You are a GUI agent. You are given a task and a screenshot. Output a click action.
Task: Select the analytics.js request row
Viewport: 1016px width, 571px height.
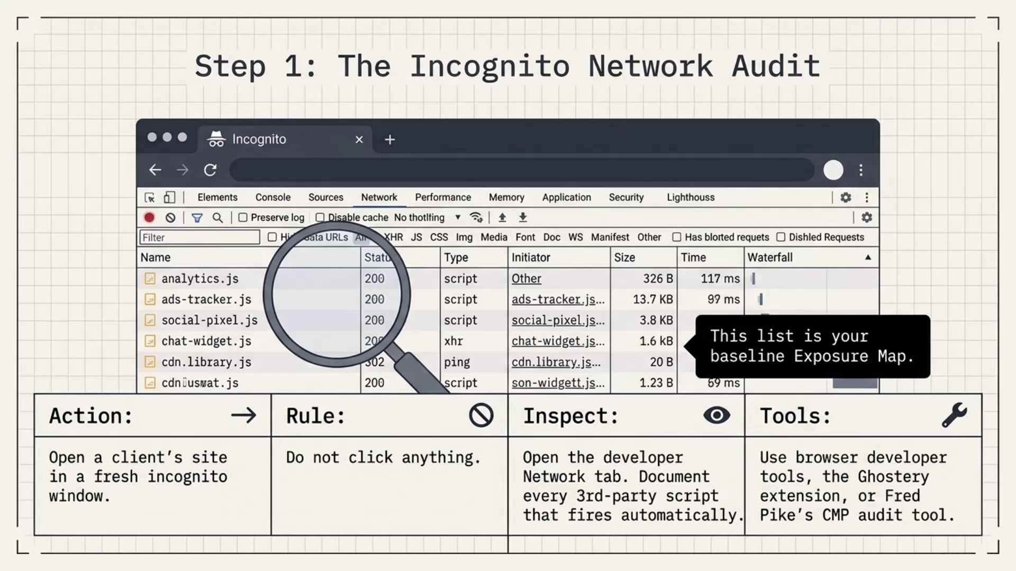point(508,279)
